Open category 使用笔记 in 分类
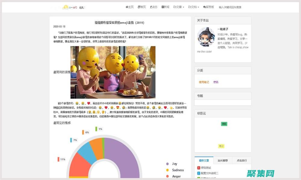Image resolution: width=301 pixels, height=180 pixels. click(204, 82)
